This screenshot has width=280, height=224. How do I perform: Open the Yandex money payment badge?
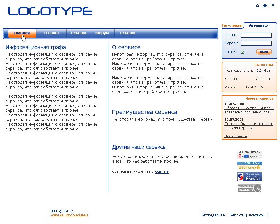pyautogui.click(x=249, y=155)
